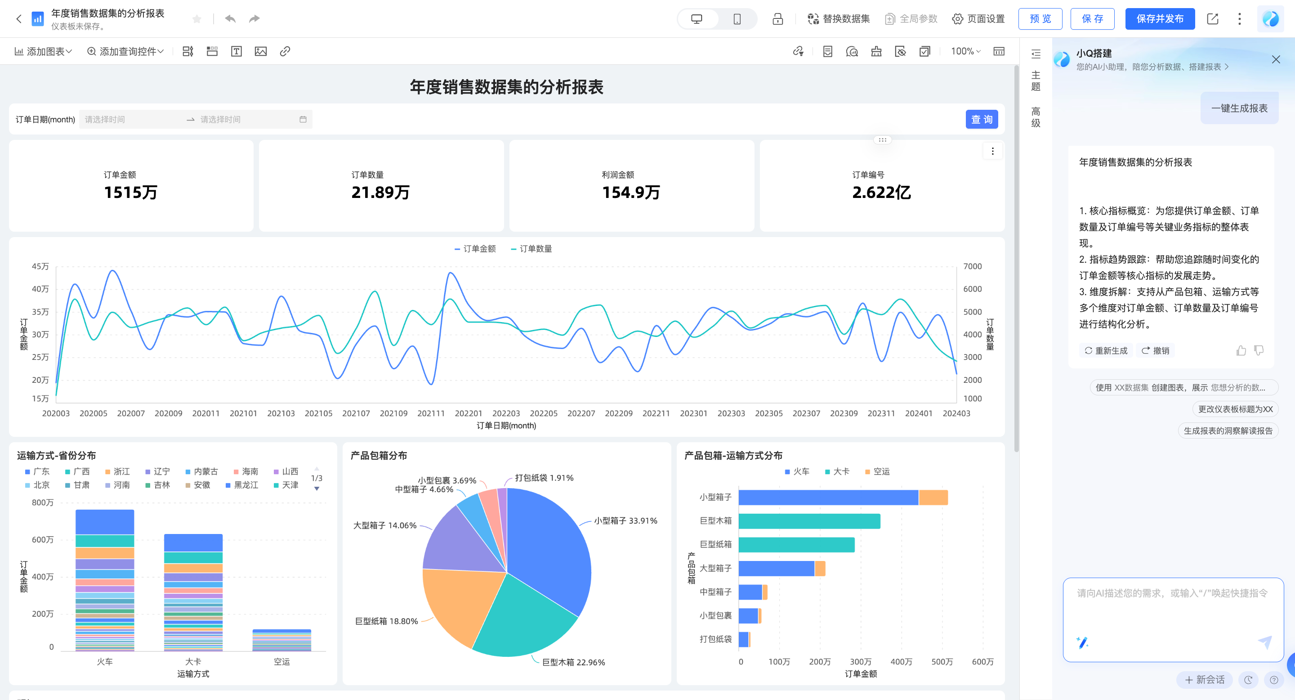Select the 生成报表的洞察解读报告 suggestion
1295x700 pixels.
[1228, 431]
